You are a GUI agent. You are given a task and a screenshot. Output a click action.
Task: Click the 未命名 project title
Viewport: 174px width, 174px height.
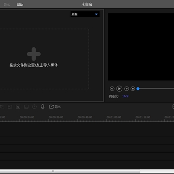(x=87, y=4)
